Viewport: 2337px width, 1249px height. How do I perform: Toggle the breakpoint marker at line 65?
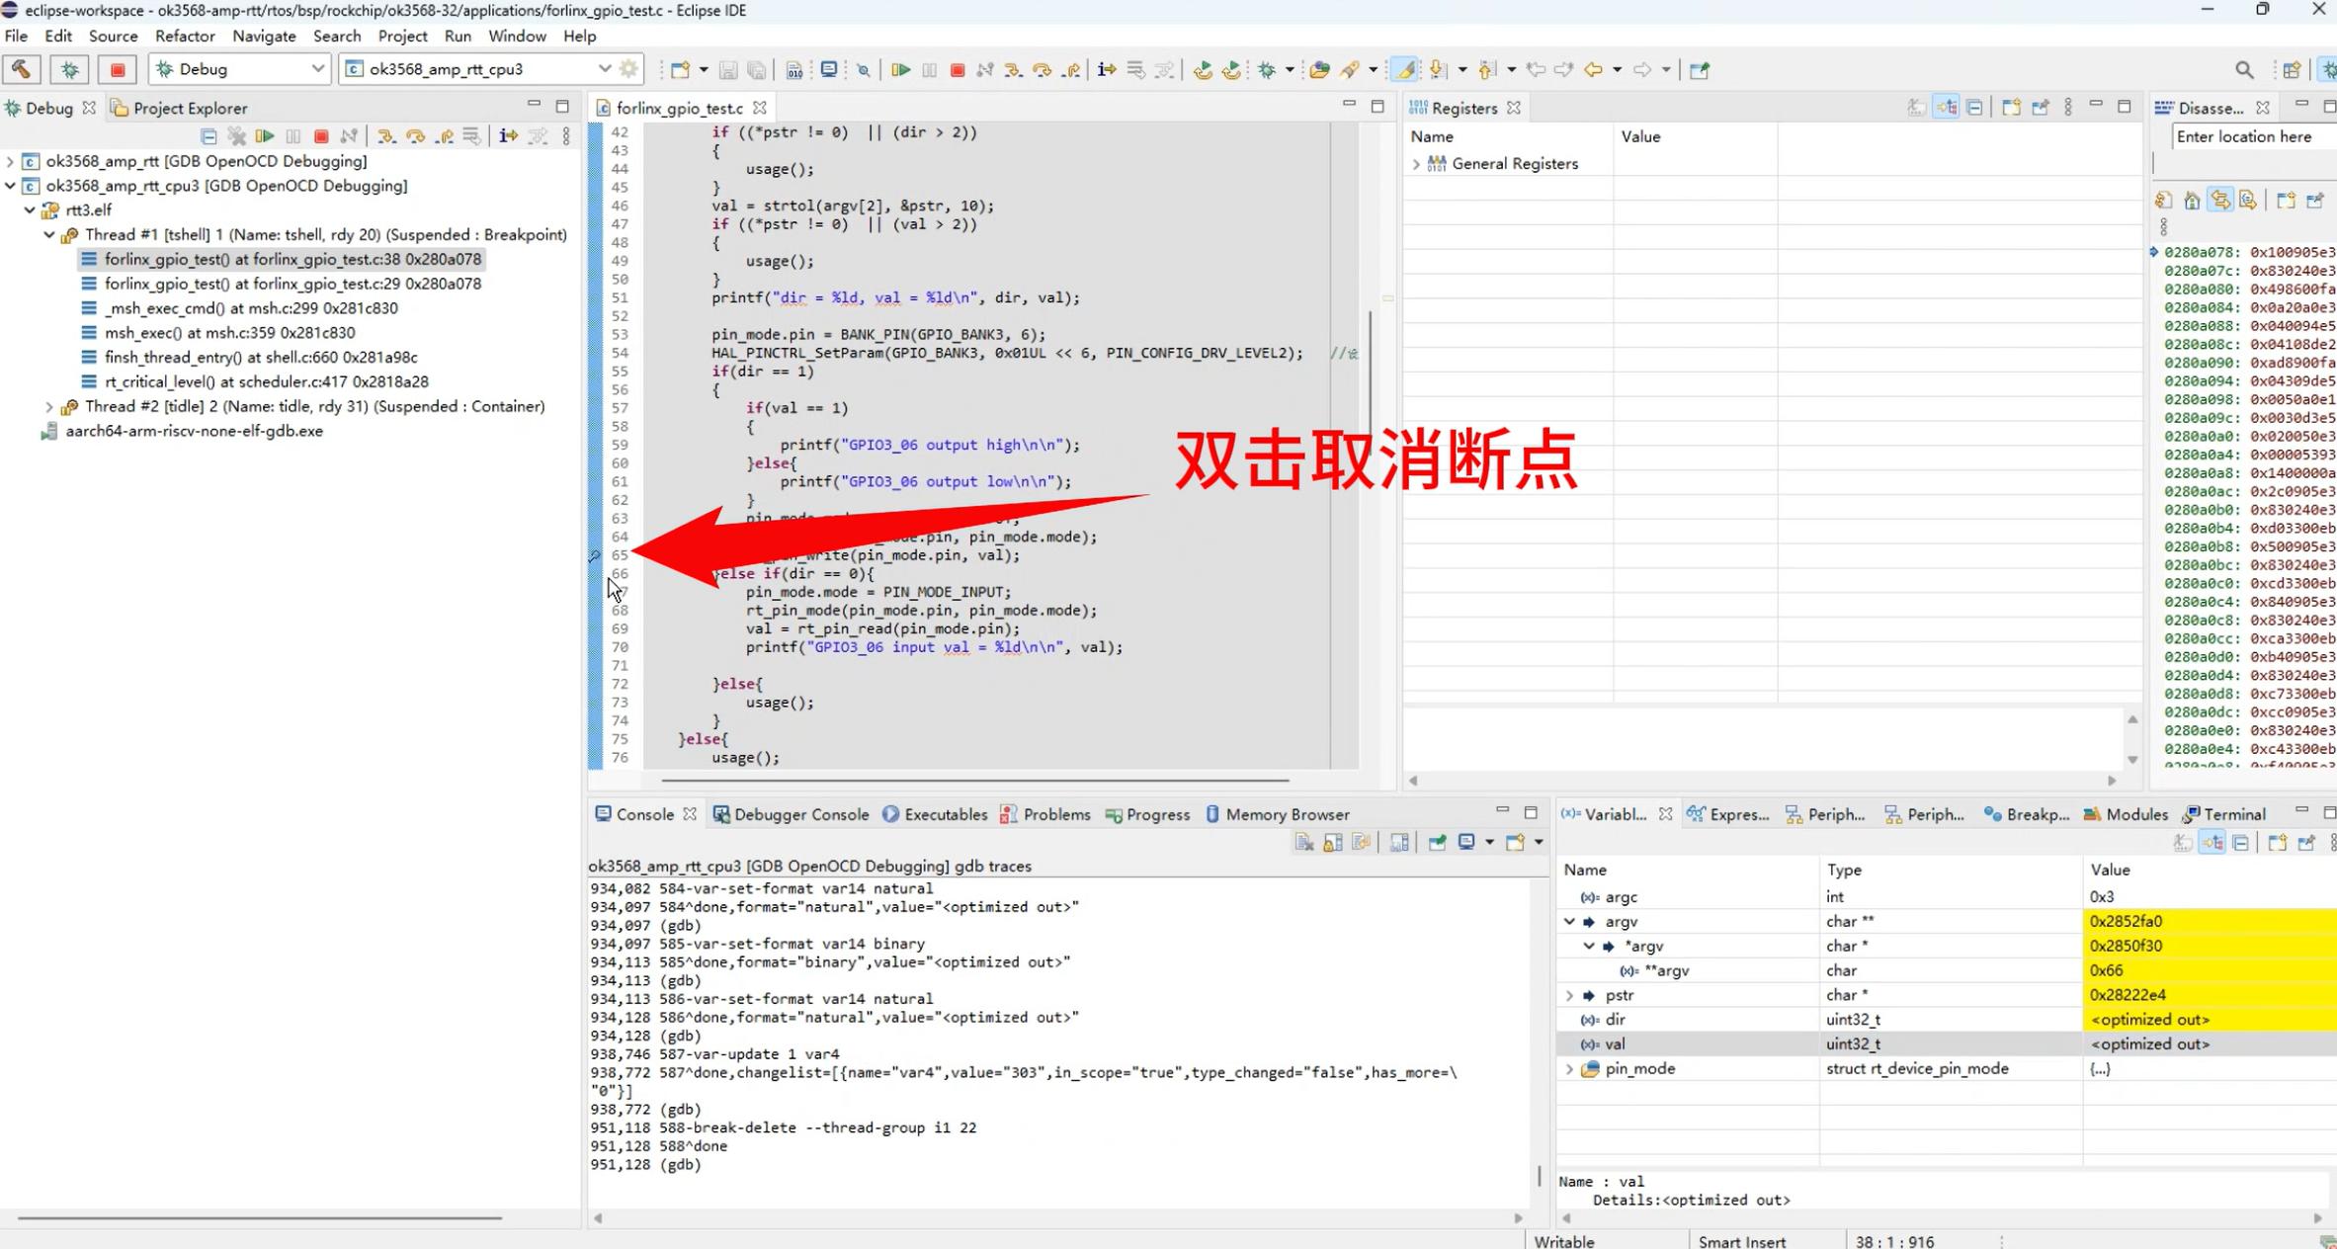[595, 555]
